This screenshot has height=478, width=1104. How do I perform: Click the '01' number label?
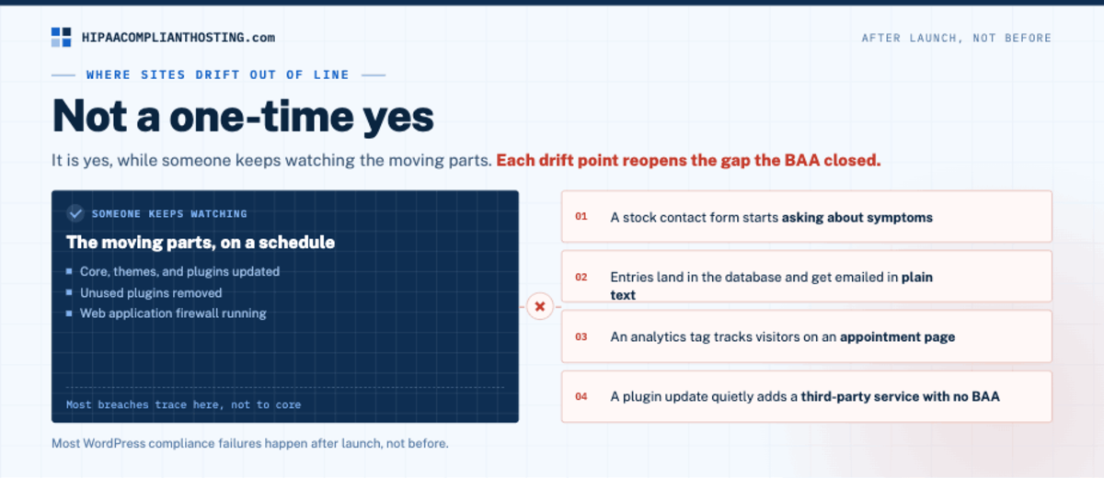[x=581, y=217]
